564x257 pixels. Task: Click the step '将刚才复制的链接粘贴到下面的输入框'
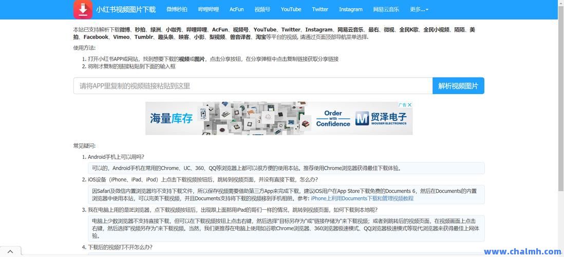point(131,66)
